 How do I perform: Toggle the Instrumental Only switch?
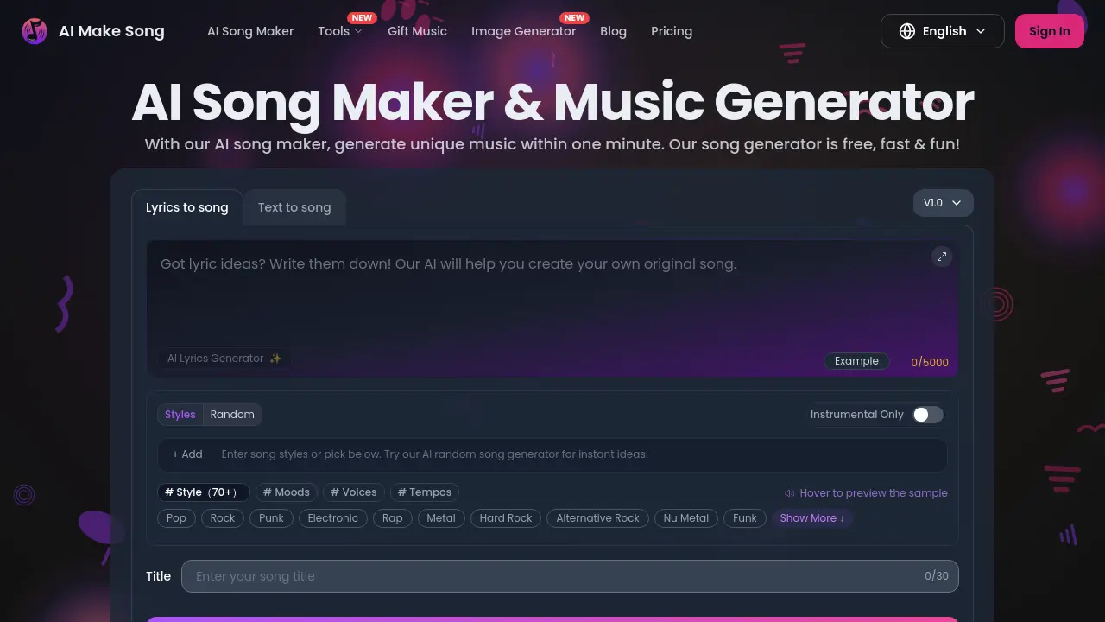928,415
